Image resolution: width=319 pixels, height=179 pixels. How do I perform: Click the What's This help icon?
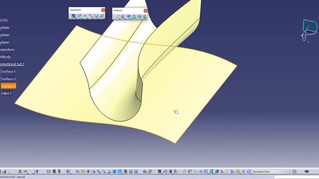[x=36, y=172]
